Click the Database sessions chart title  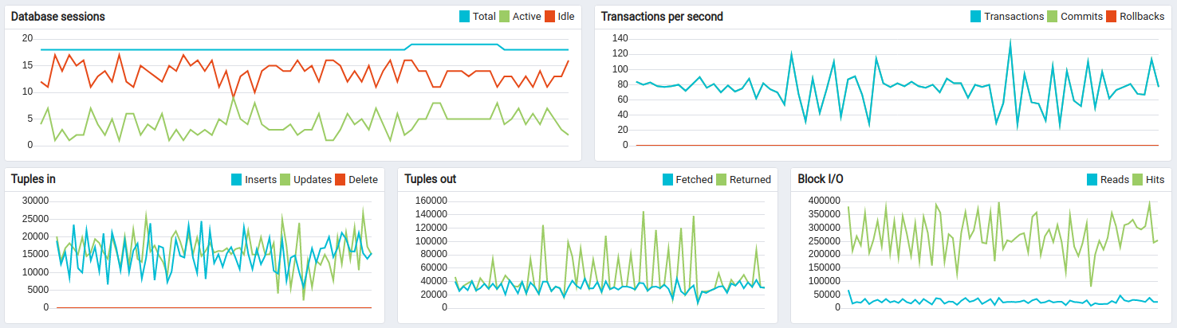click(58, 17)
